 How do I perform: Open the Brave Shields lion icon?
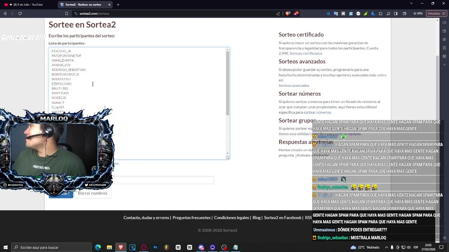pyautogui.click(x=288, y=13)
